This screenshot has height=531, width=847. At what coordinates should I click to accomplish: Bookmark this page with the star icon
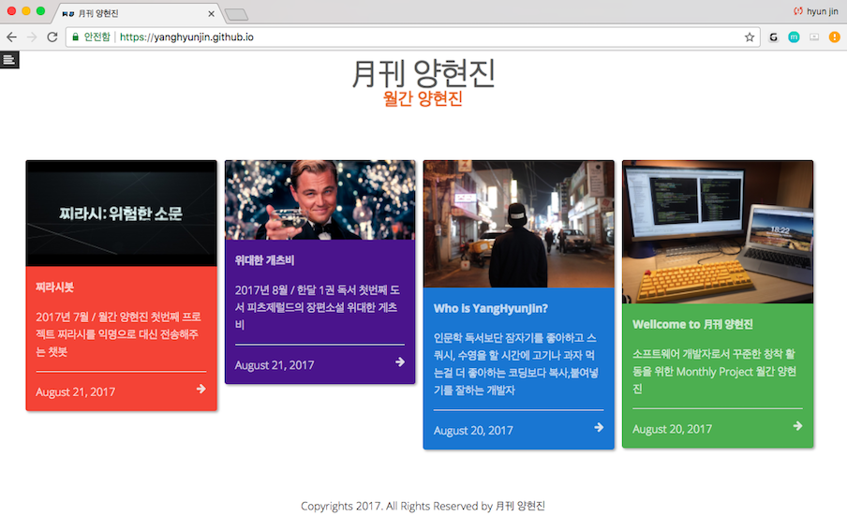750,37
